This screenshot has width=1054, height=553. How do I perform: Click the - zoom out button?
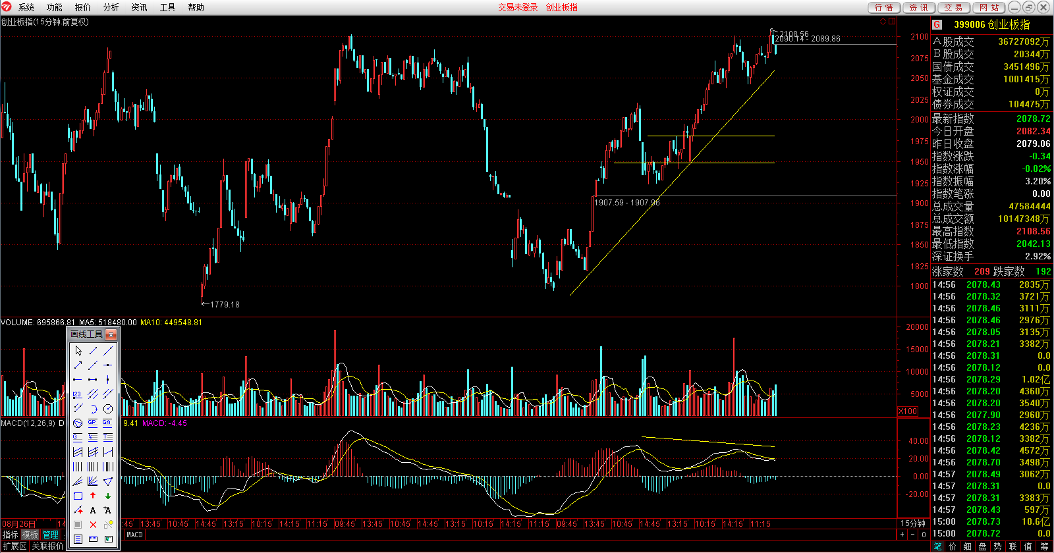pos(913,535)
